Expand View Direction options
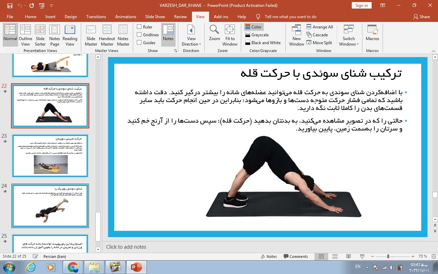 (191, 35)
